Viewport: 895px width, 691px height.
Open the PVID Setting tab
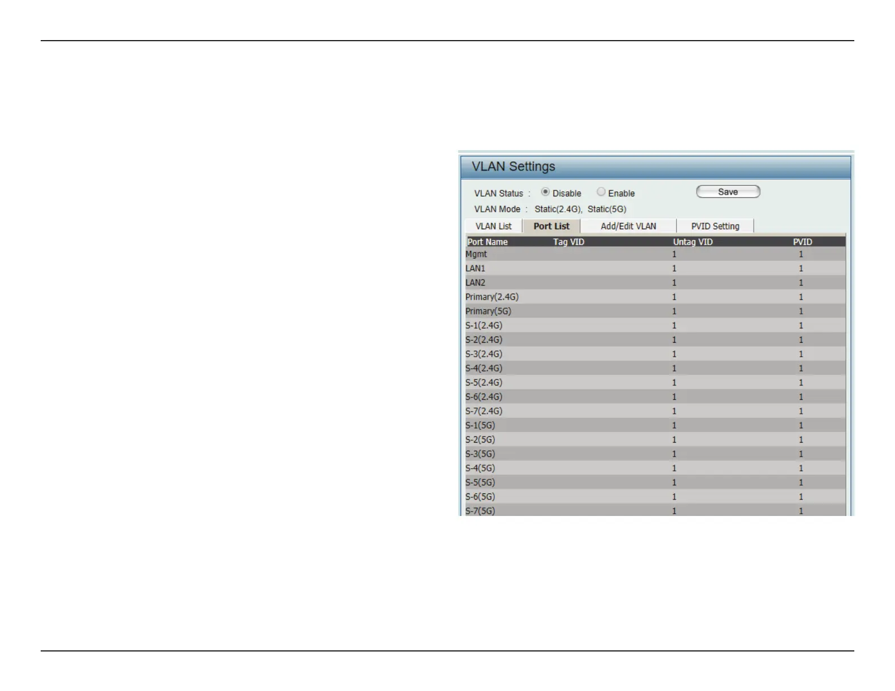715,226
